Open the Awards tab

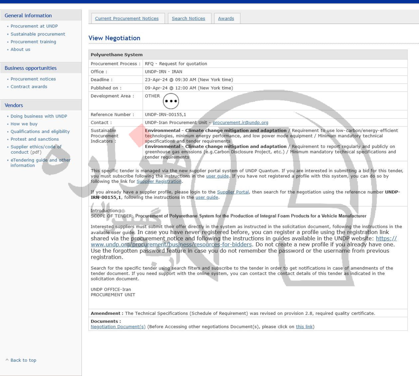(x=226, y=19)
